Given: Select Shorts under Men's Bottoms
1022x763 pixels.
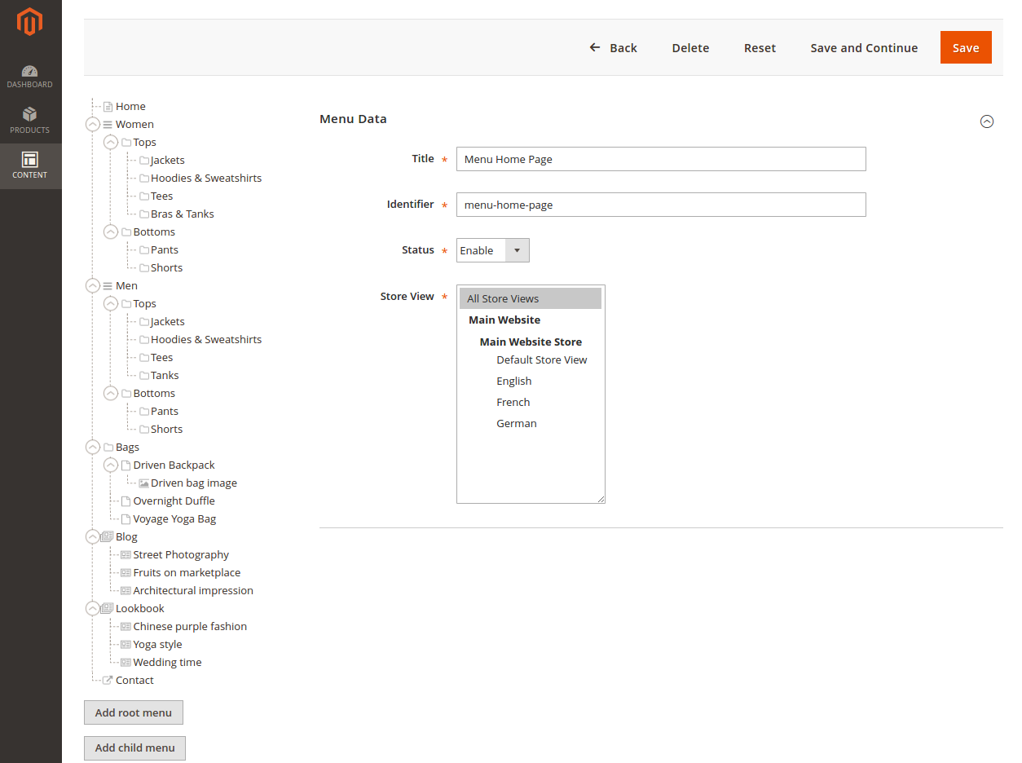Looking at the screenshot, I should pyautogui.click(x=167, y=430).
